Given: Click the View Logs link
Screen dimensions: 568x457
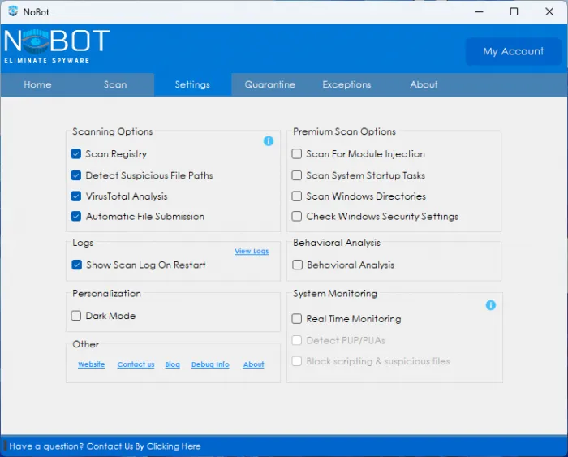Looking at the screenshot, I should 252,251.
